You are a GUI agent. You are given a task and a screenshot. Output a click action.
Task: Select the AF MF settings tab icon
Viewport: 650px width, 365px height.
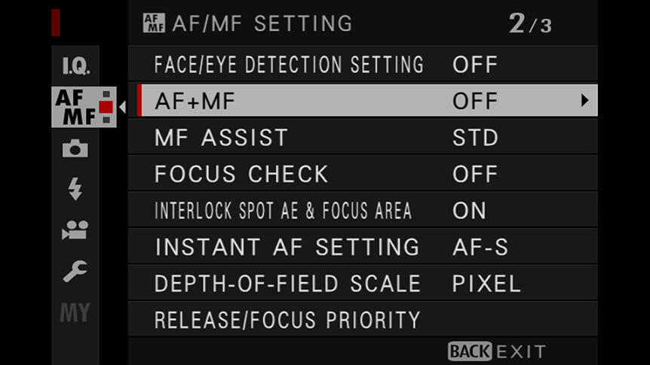(x=84, y=107)
